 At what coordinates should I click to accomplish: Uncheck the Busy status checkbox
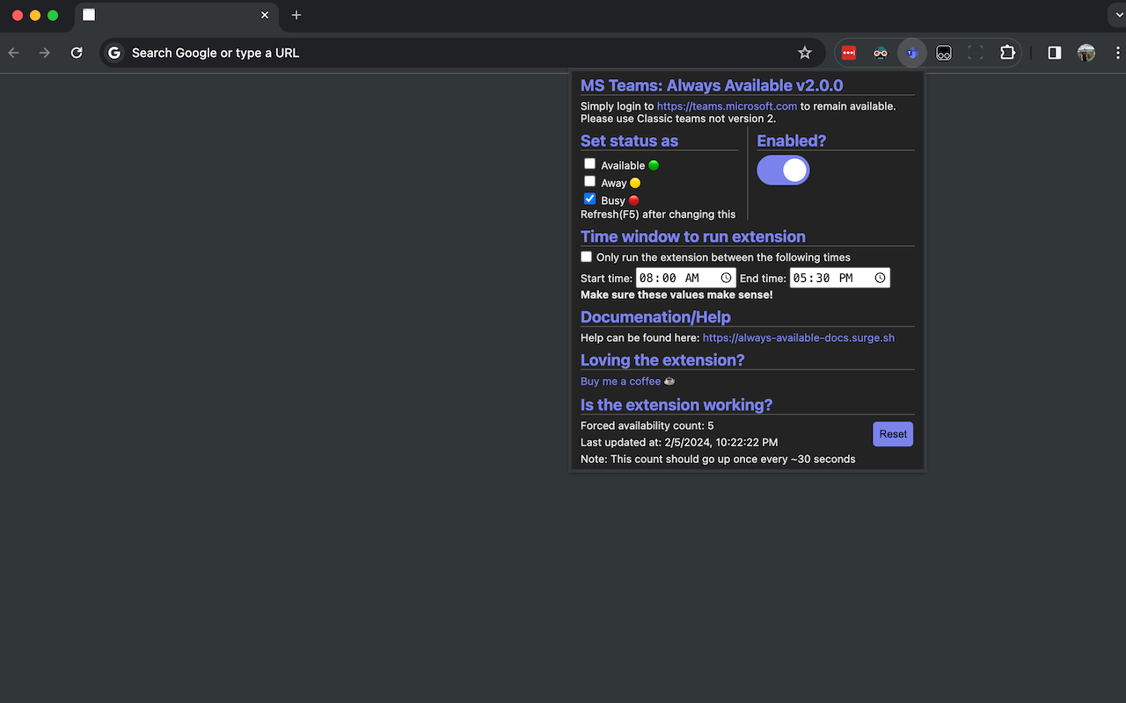589,199
